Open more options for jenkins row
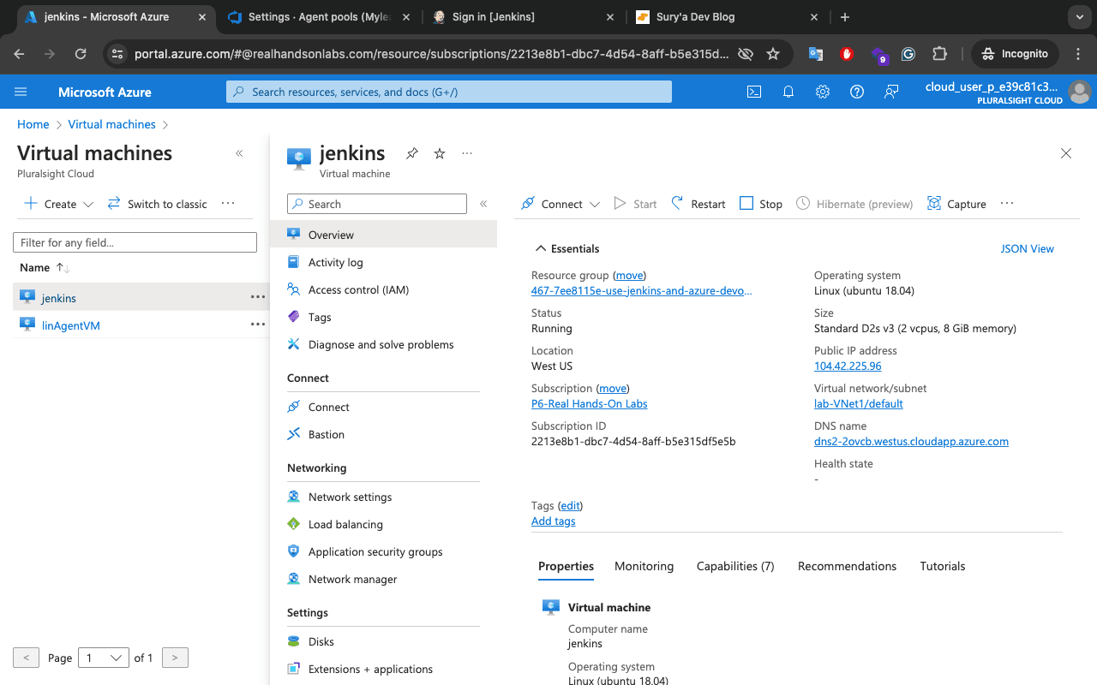Viewport: 1097px width, 685px height. point(257,297)
